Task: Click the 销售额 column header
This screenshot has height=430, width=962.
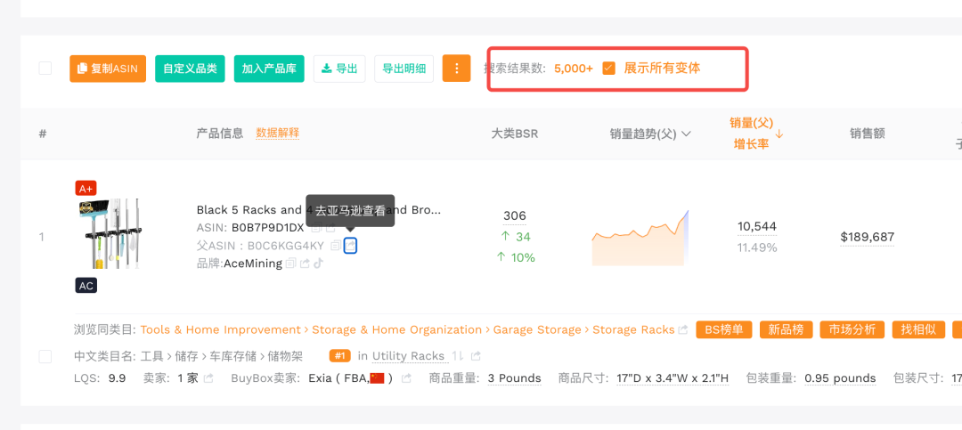Action: pyautogui.click(x=867, y=134)
